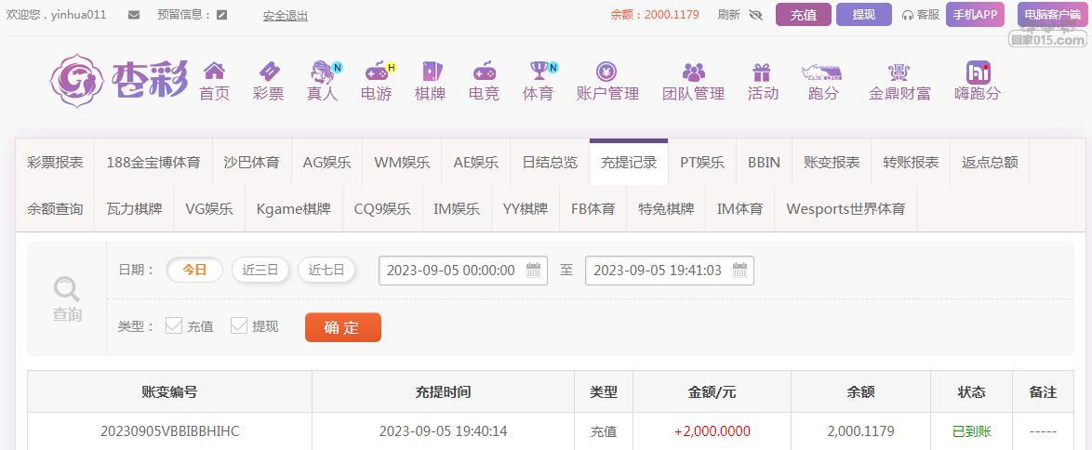The width and height of the screenshot is (1092, 450).
Task: Click record number 20230905VBBIBBHIHC
Action: point(170,431)
